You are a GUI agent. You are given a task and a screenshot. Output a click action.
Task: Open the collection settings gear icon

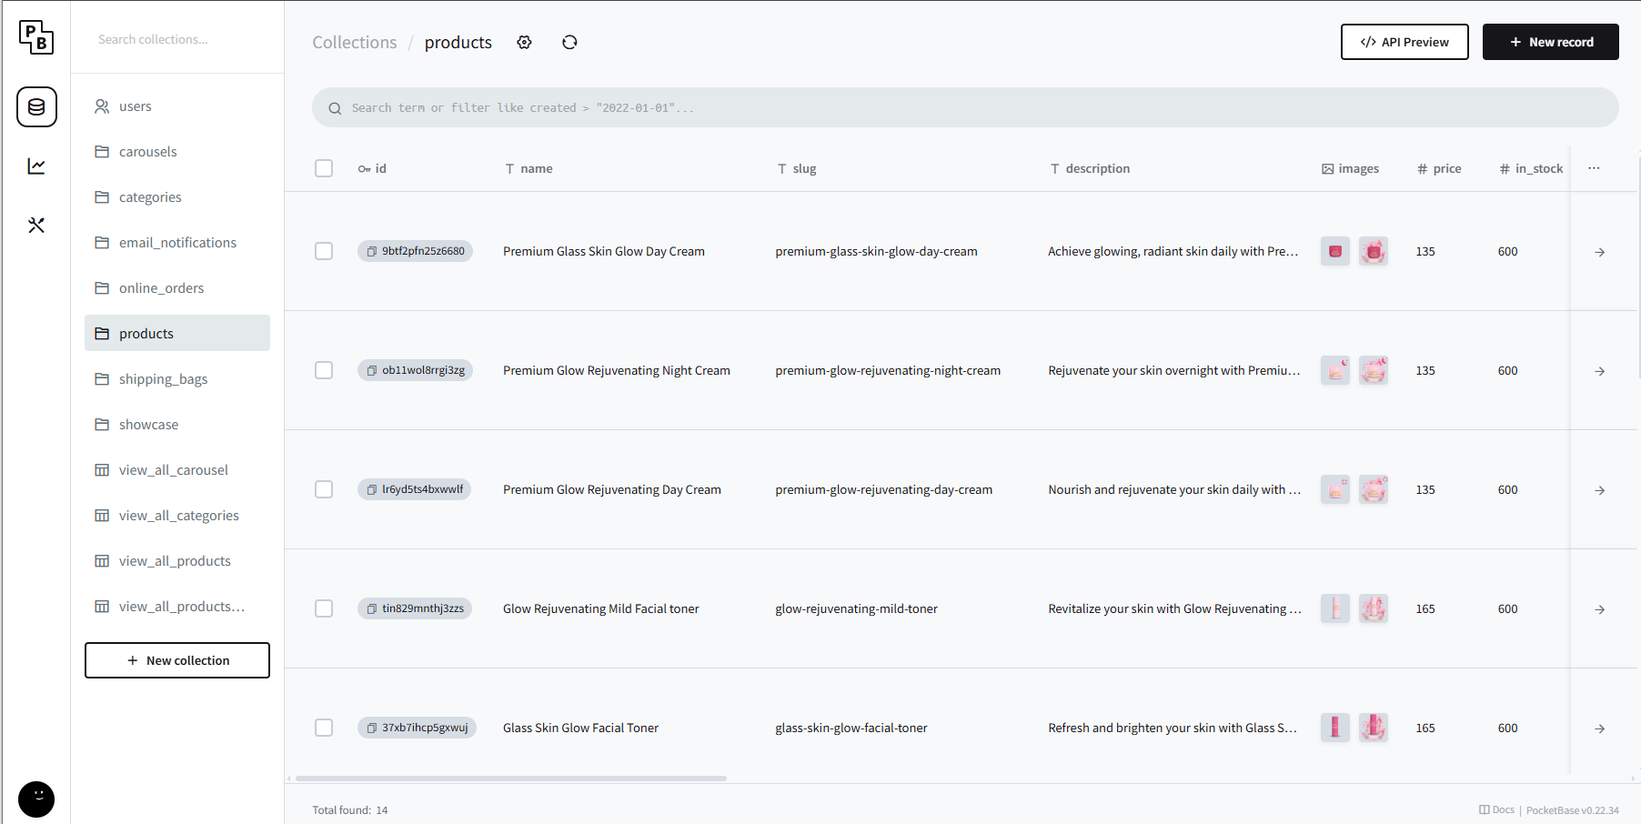pyautogui.click(x=524, y=43)
